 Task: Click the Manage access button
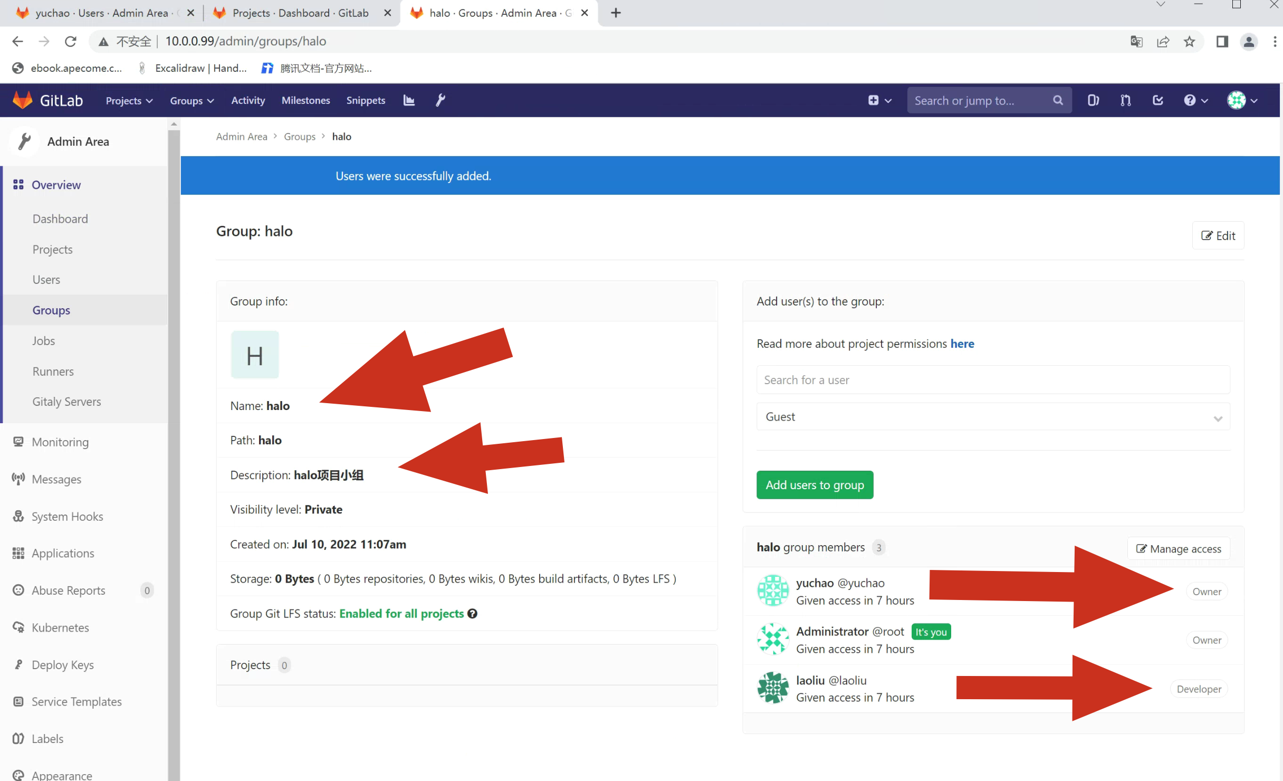pos(1179,548)
